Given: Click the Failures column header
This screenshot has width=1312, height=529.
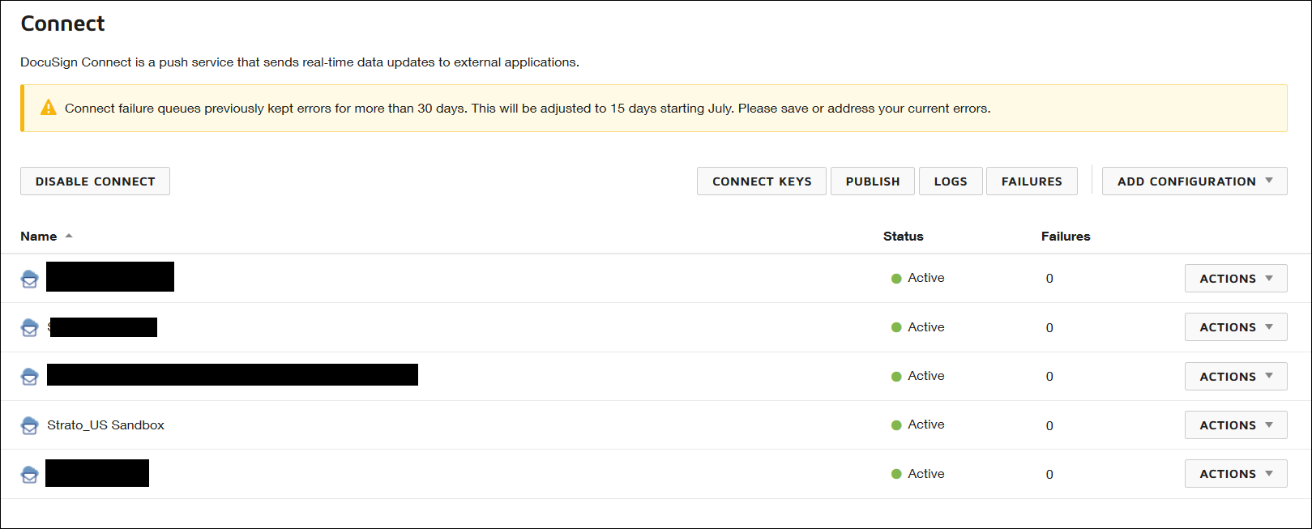Looking at the screenshot, I should (1065, 237).
